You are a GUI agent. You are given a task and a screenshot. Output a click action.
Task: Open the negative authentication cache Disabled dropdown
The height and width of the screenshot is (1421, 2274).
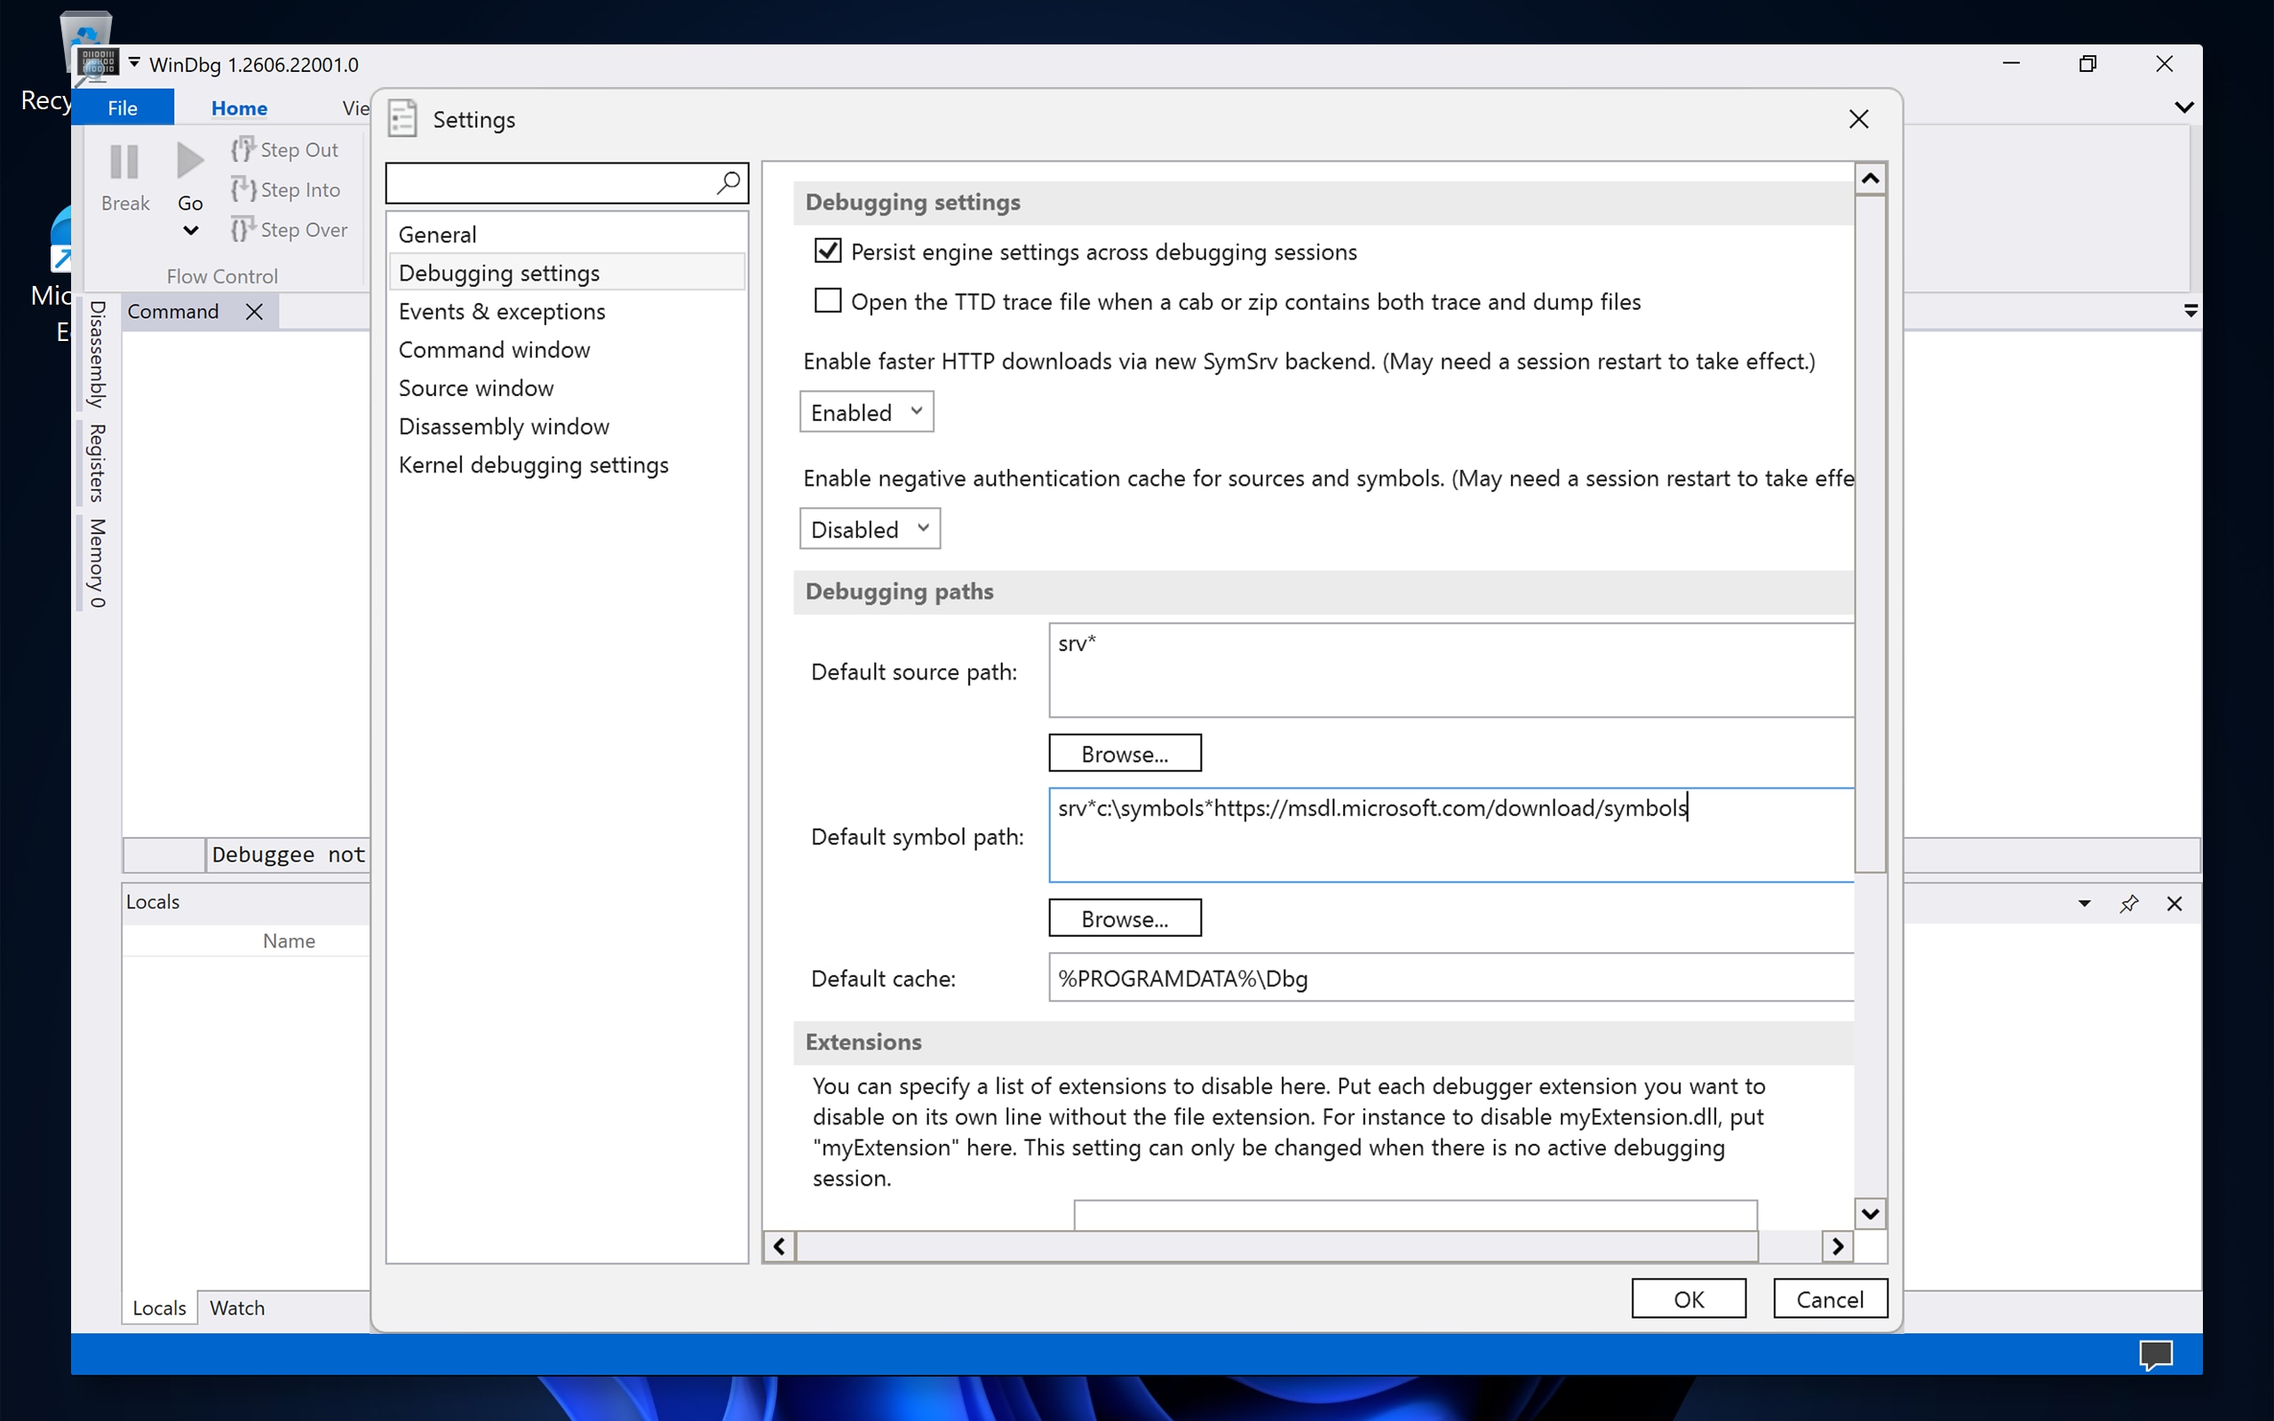pyautogui.click(x=870, y=528)
